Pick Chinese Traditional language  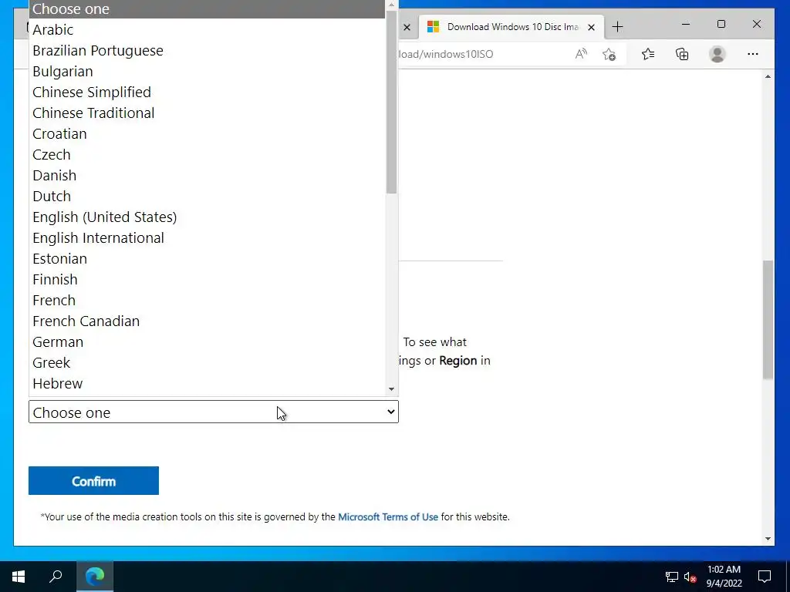click(207, 113)
